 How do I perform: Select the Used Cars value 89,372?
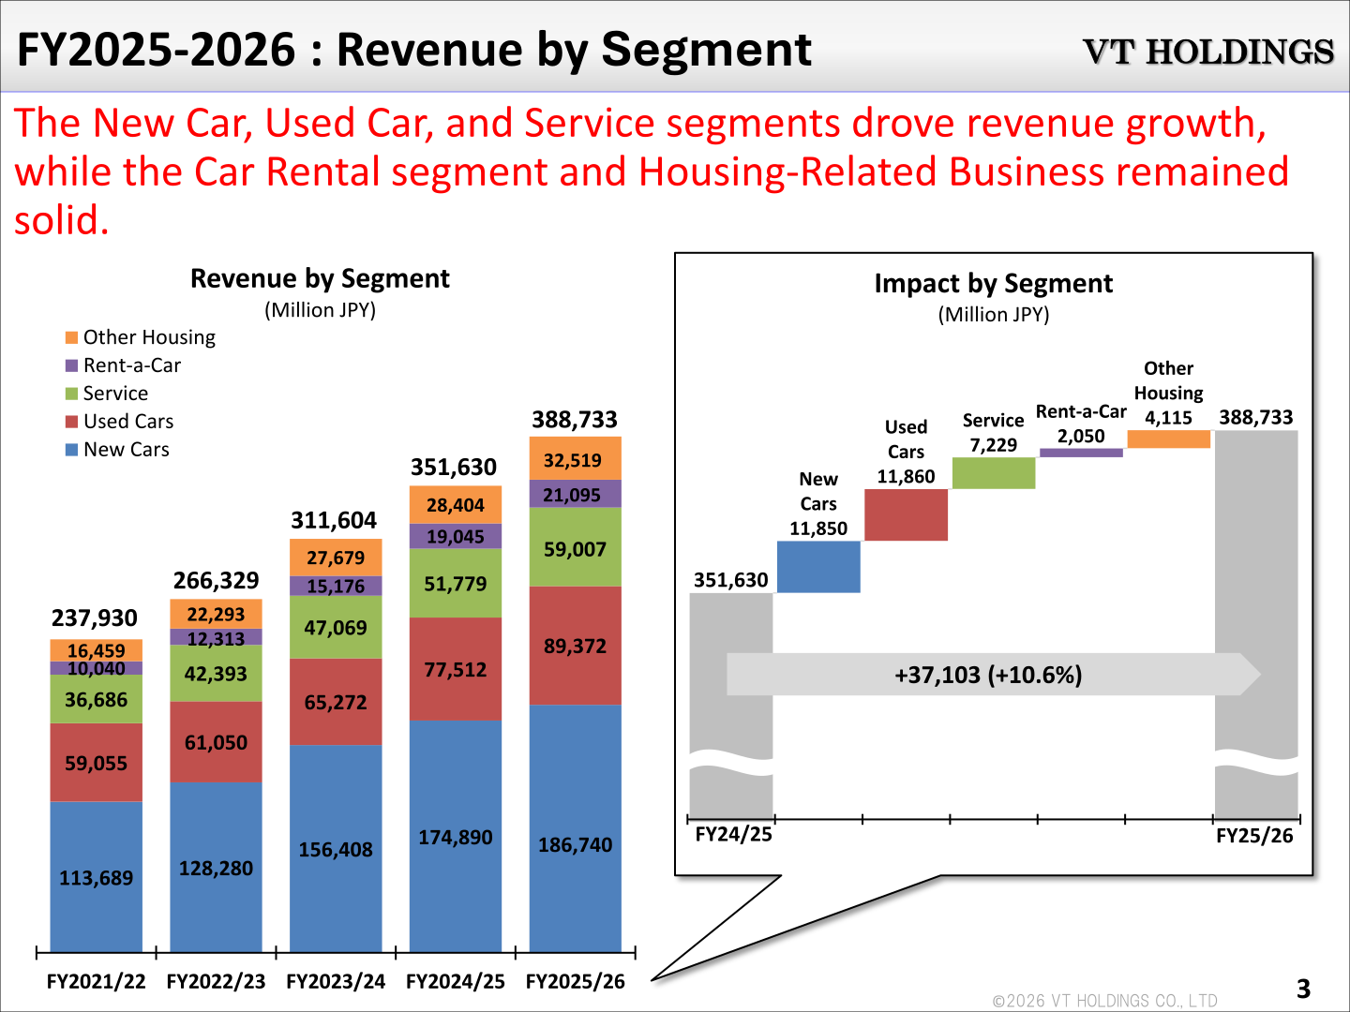coord(576,647)
